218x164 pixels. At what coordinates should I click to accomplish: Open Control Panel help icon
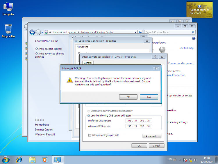(x=194, y=38)
